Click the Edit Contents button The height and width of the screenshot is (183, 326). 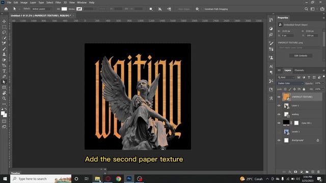tap(301, 55)
